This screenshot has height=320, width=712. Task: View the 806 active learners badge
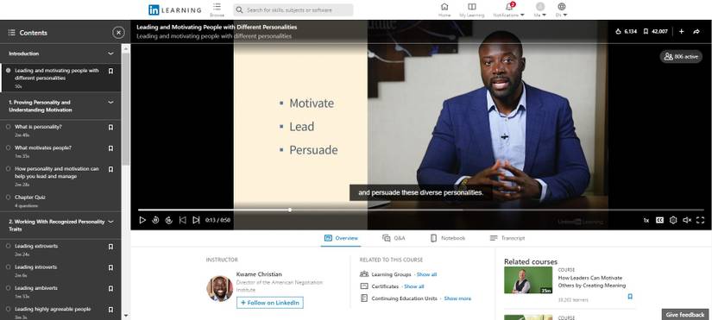point(681,56)
